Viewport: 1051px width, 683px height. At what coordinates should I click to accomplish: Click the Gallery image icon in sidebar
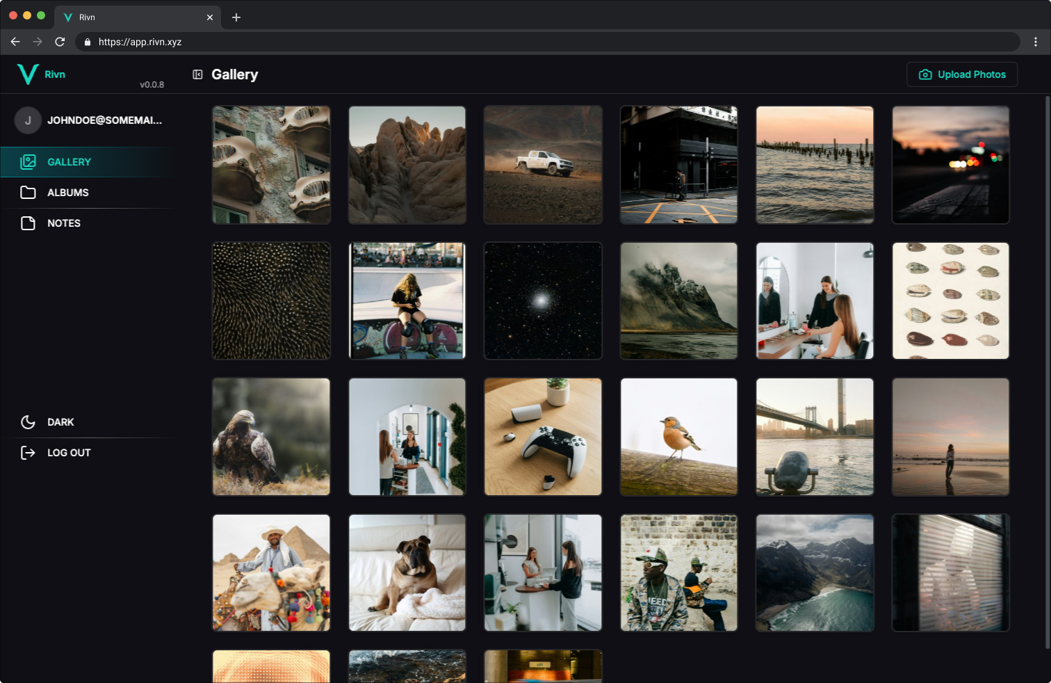[28, 162]
